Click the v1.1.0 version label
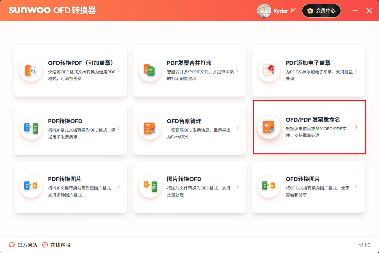The image size is (379, 253). tap(365, 245)
